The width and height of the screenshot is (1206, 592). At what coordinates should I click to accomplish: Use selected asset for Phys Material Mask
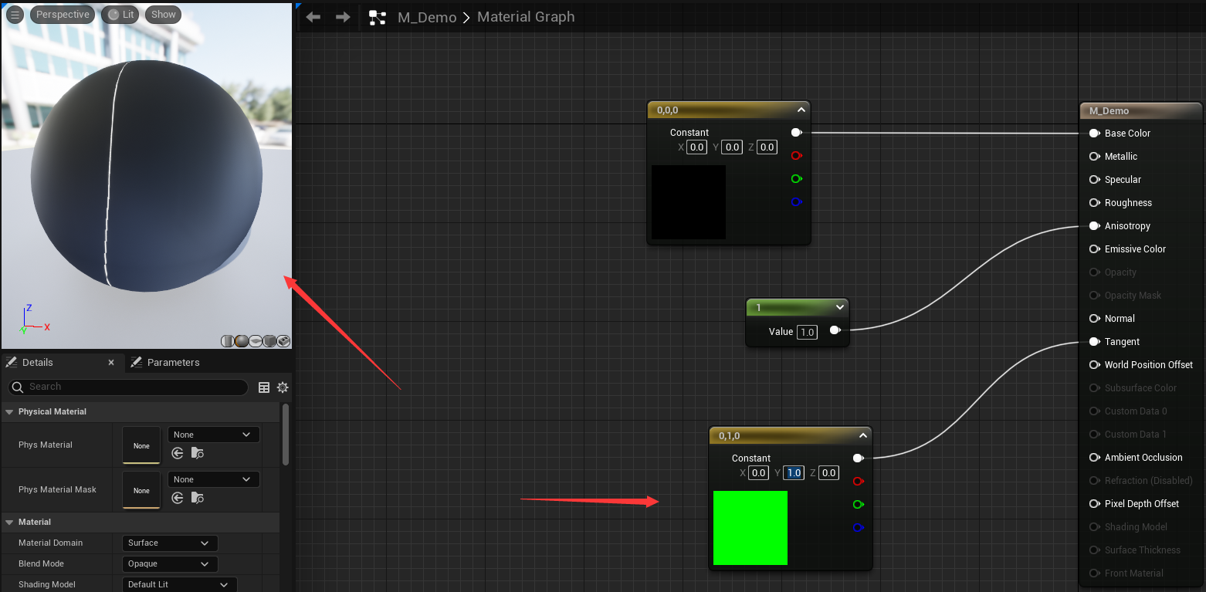pyautogui.click(x=178, y=498)
